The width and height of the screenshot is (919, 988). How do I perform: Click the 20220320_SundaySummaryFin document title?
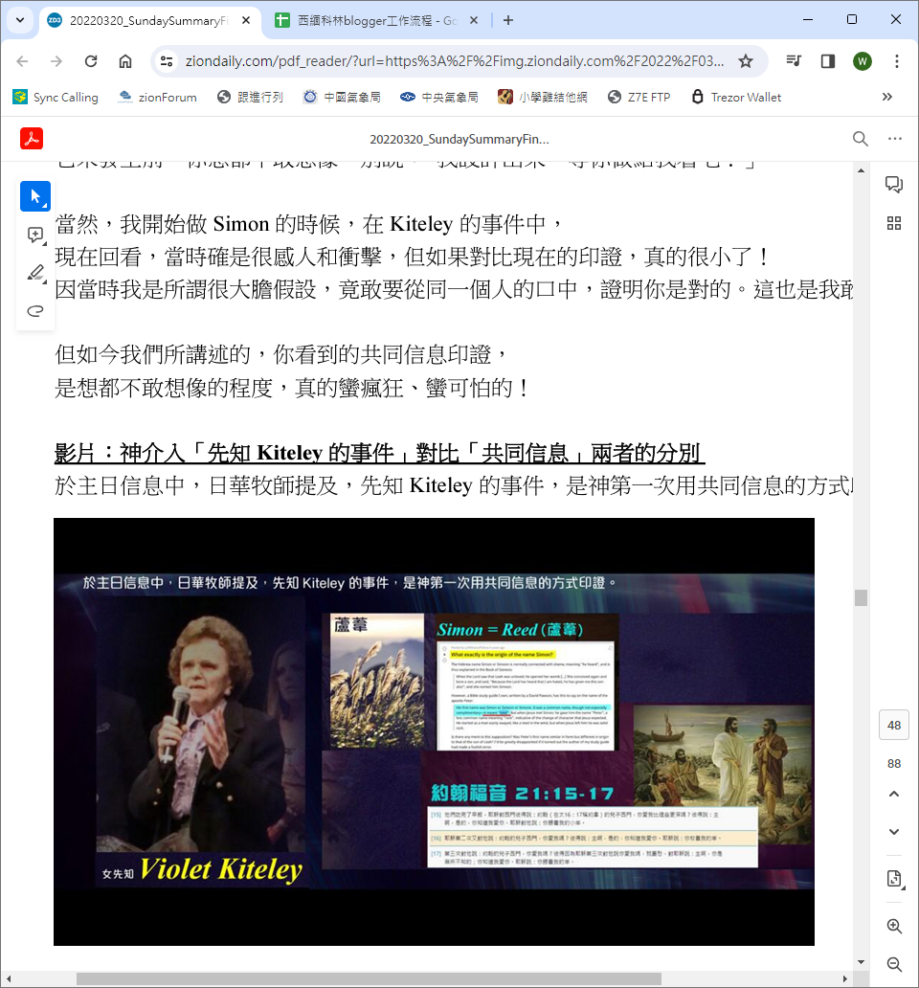pos(459,139)
